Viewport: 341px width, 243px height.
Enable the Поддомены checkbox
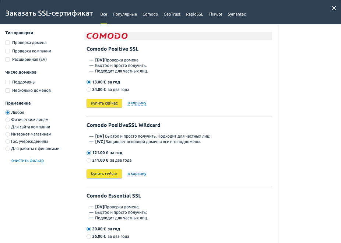coord(8,82)
